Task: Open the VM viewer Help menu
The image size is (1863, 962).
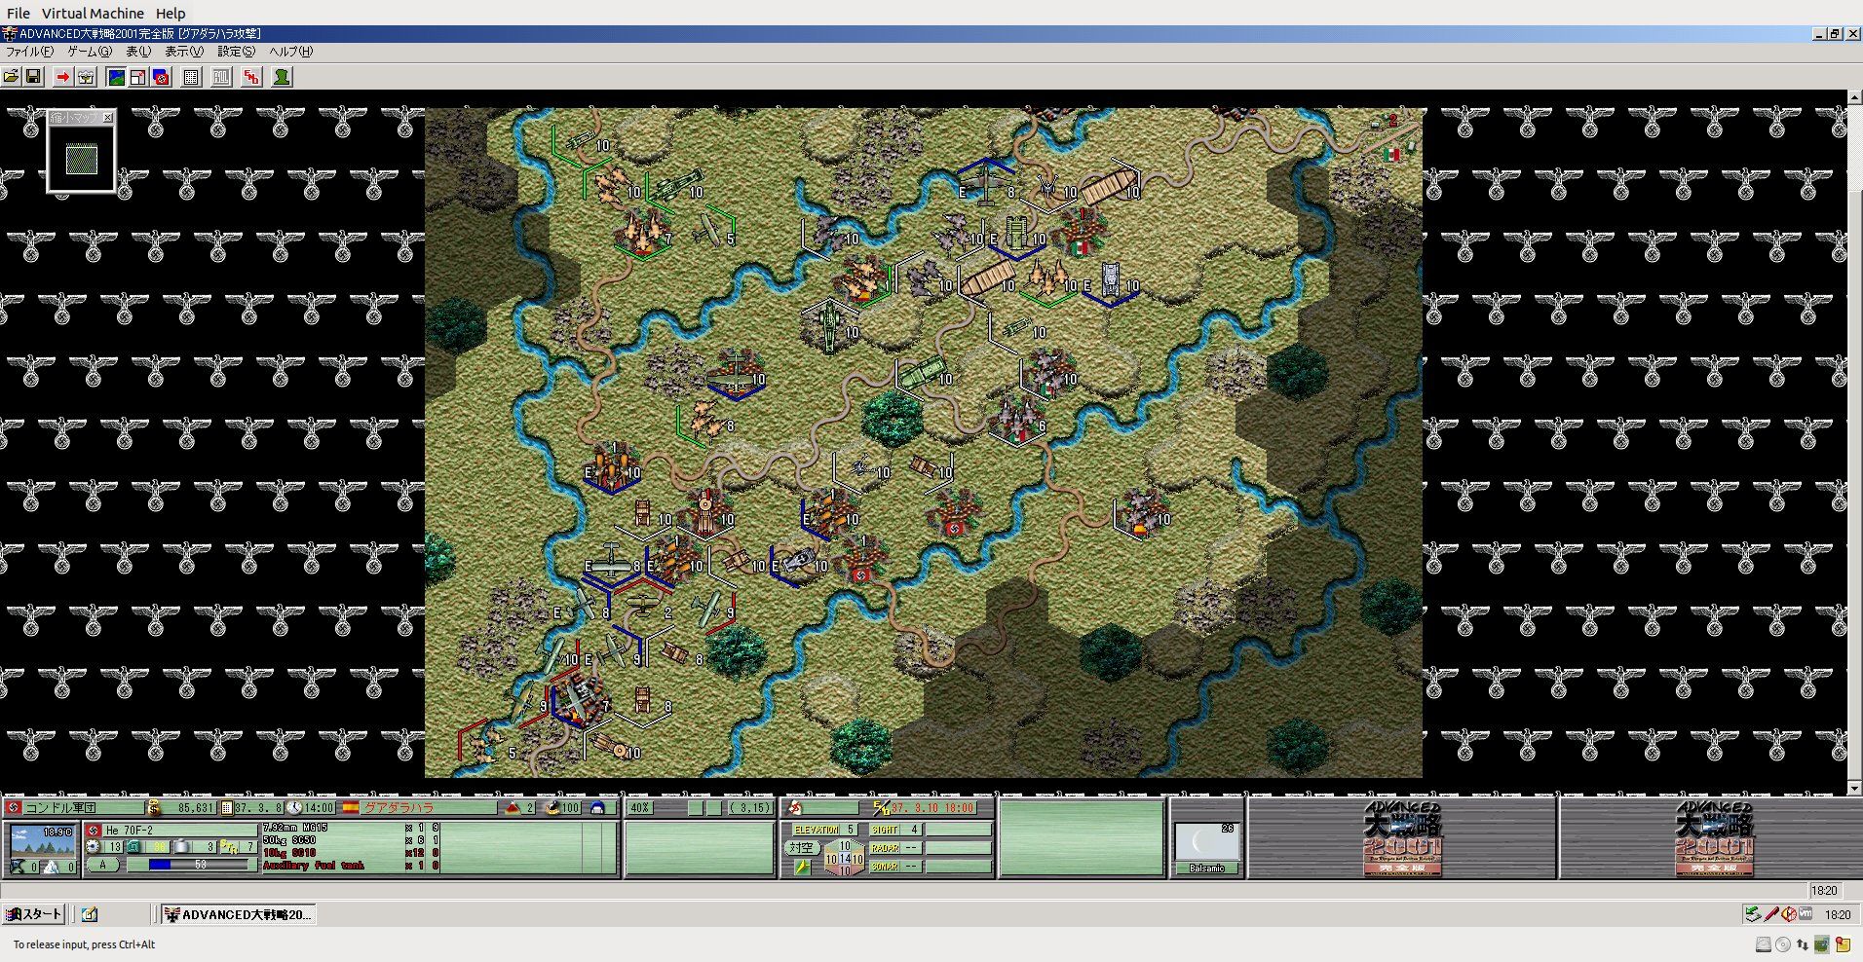Action: (171, 14)
